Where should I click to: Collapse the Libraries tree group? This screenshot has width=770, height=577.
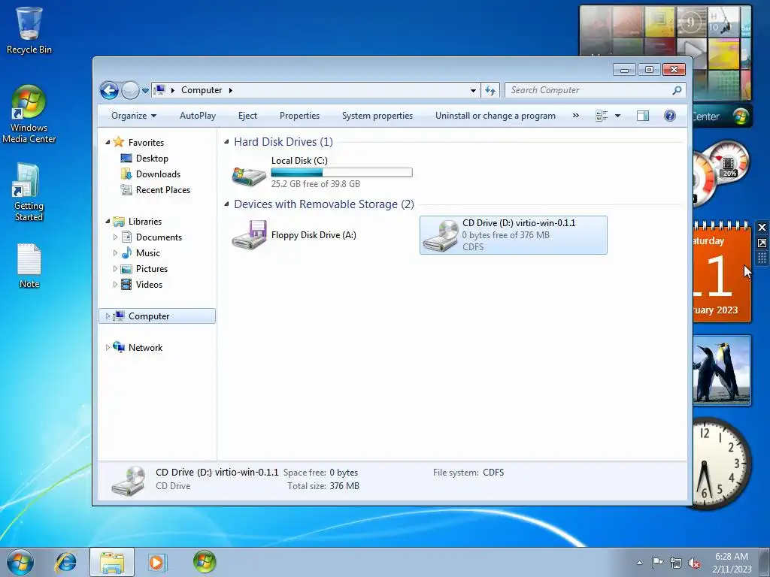[108, 222]
